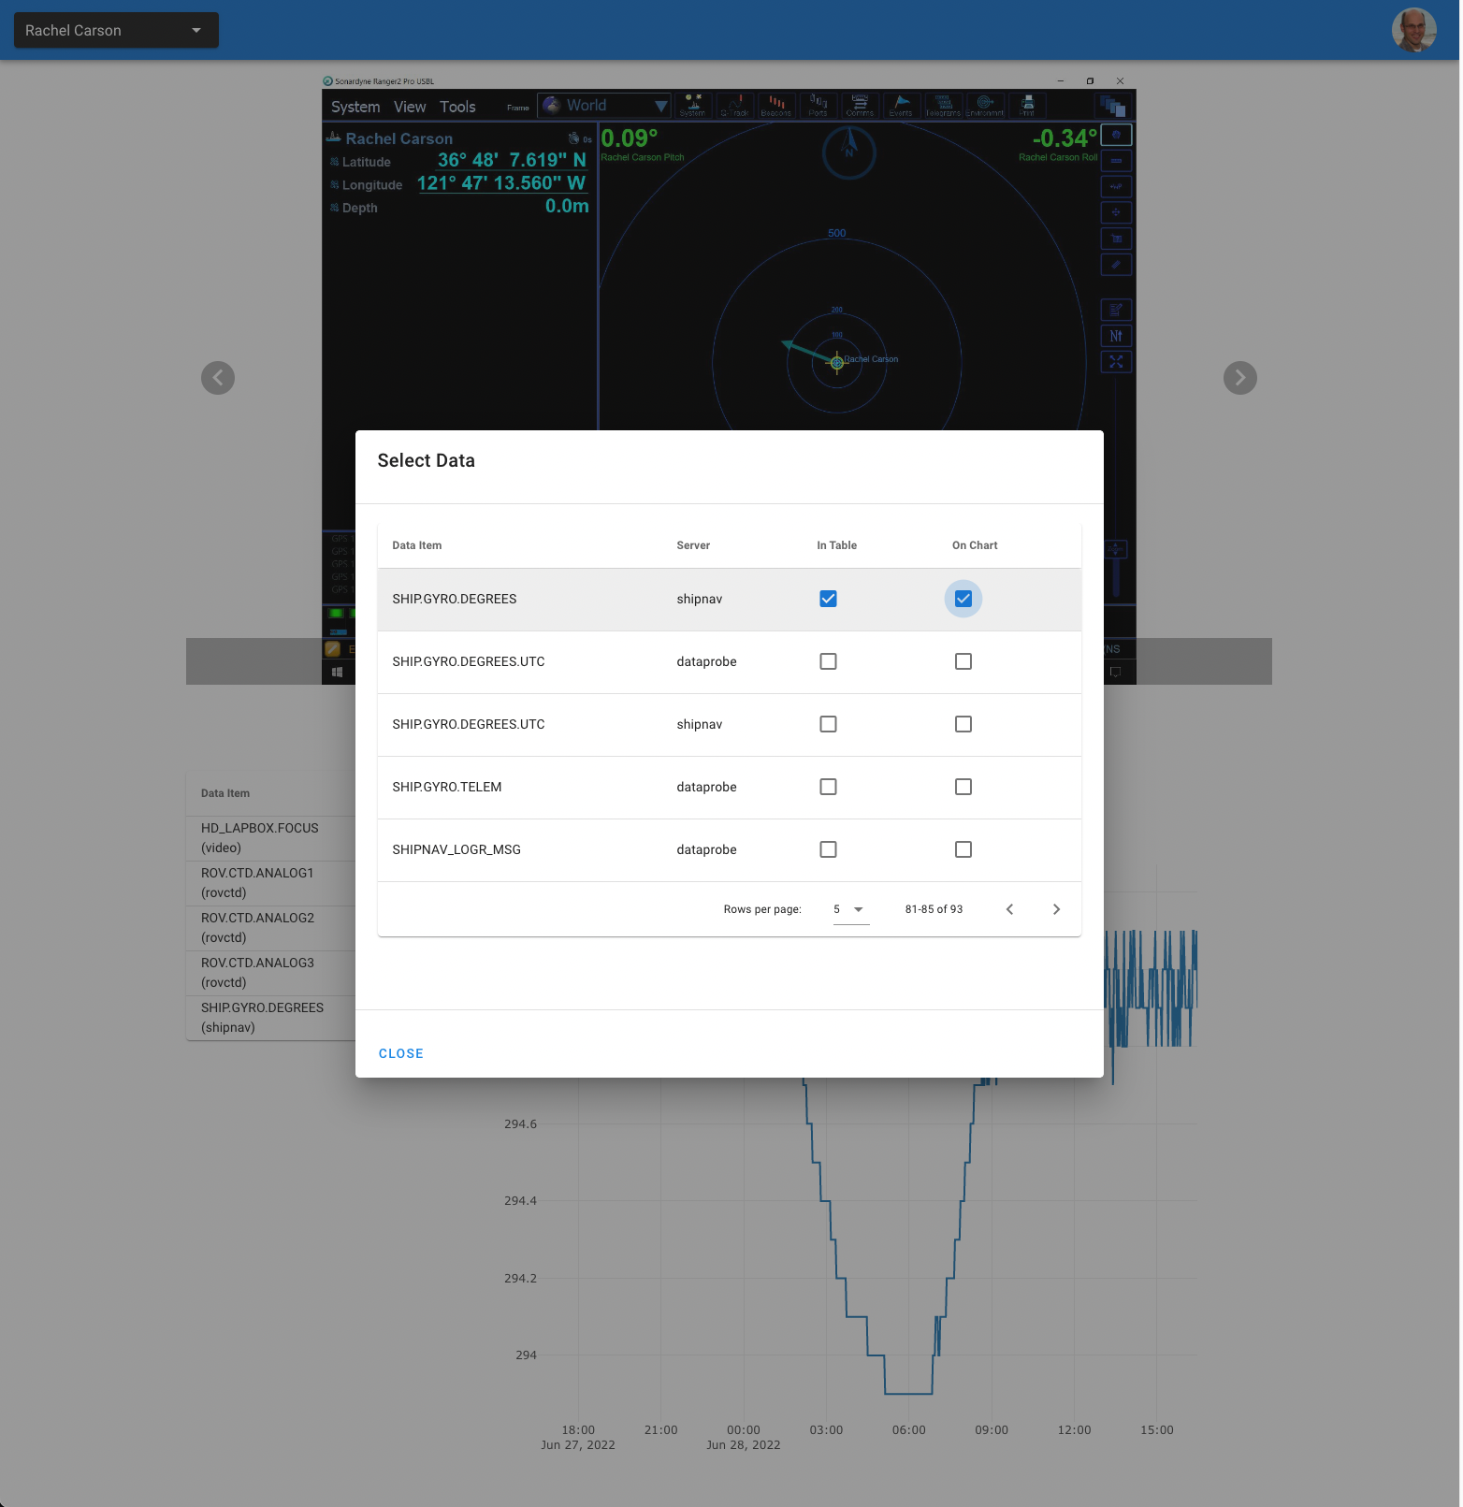
Task: Open the Rachel Carson vessel dropdown
Action: [x=116, y=30]
